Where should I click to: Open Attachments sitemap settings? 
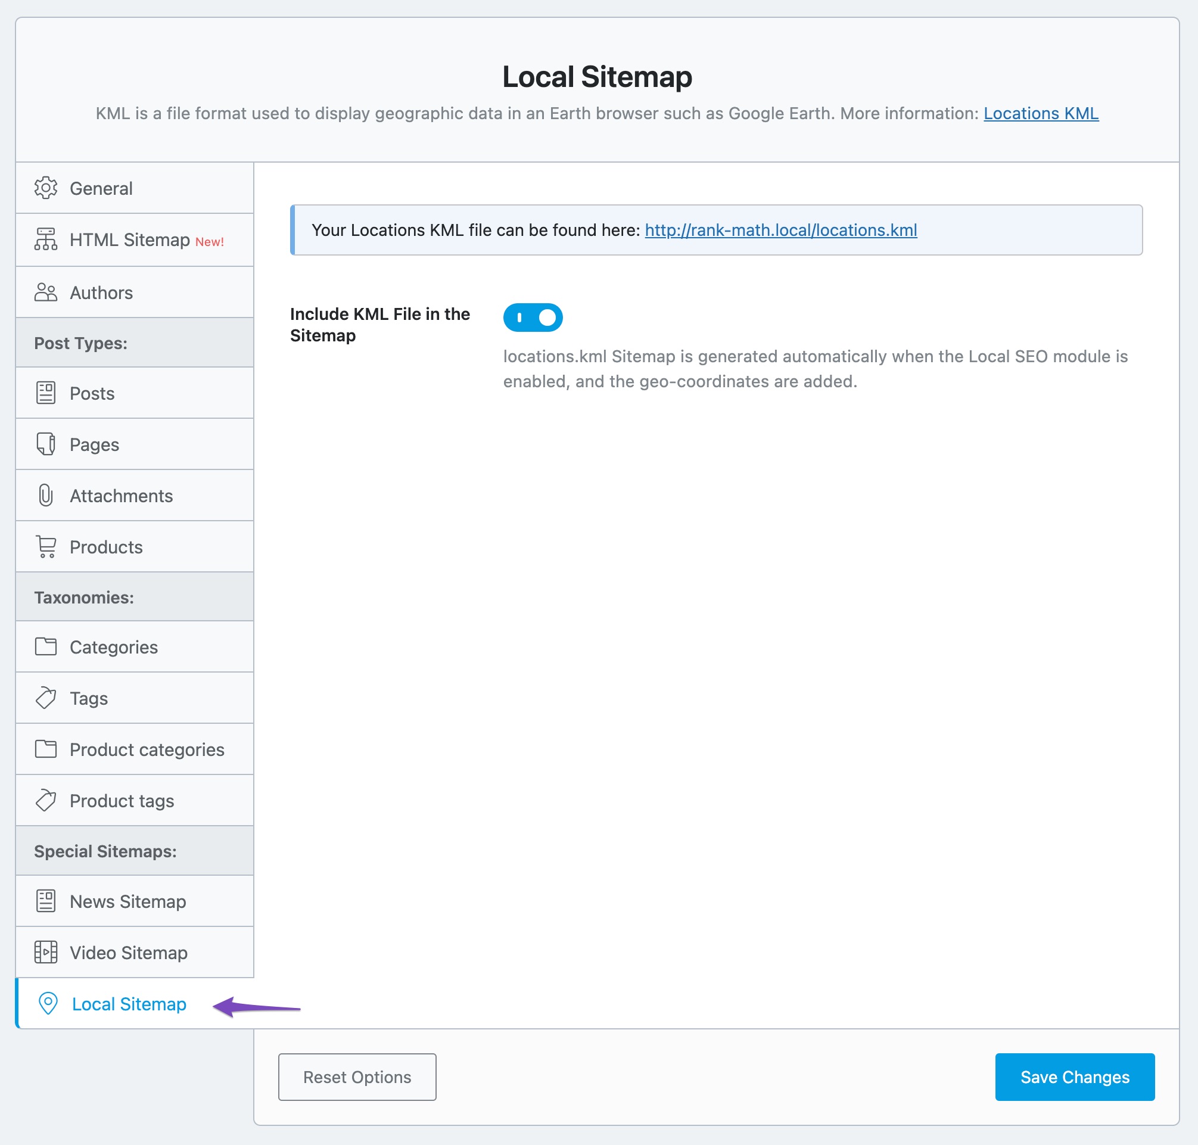coord(135,496)
